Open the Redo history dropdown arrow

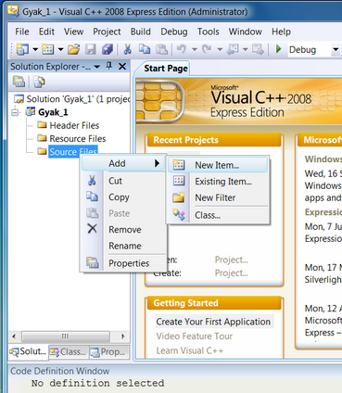pos(220,49)
